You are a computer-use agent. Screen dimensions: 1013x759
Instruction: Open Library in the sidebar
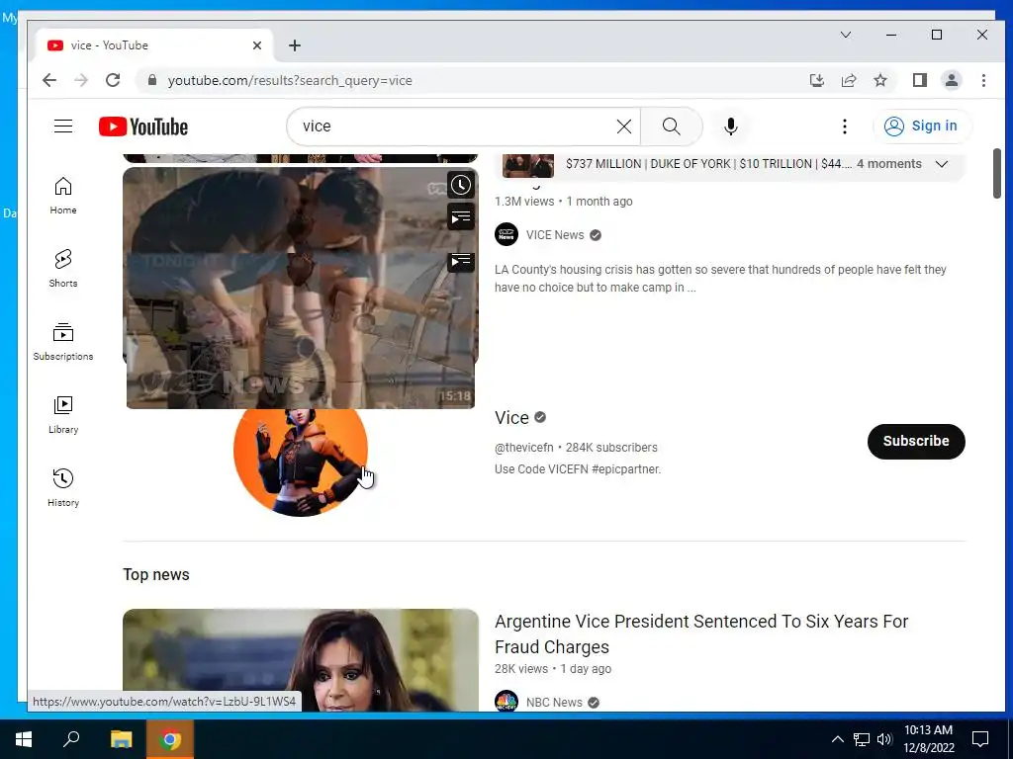(x=63, y=415)
